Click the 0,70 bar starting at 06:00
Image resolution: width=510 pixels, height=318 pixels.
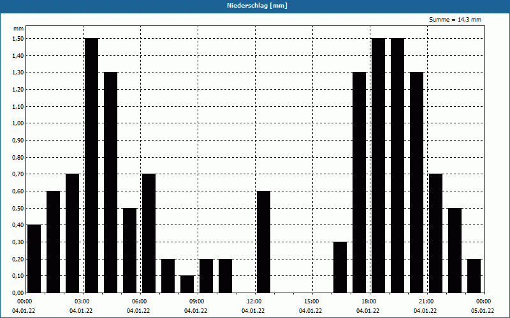coord(149,233)
